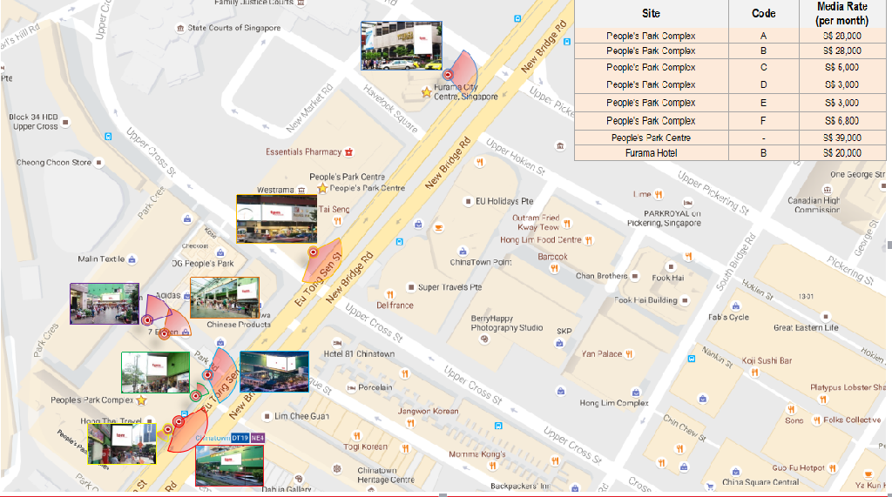Click the Upper Pickering St label
Viewport: 892px width, 497px height.
point(713,193)
